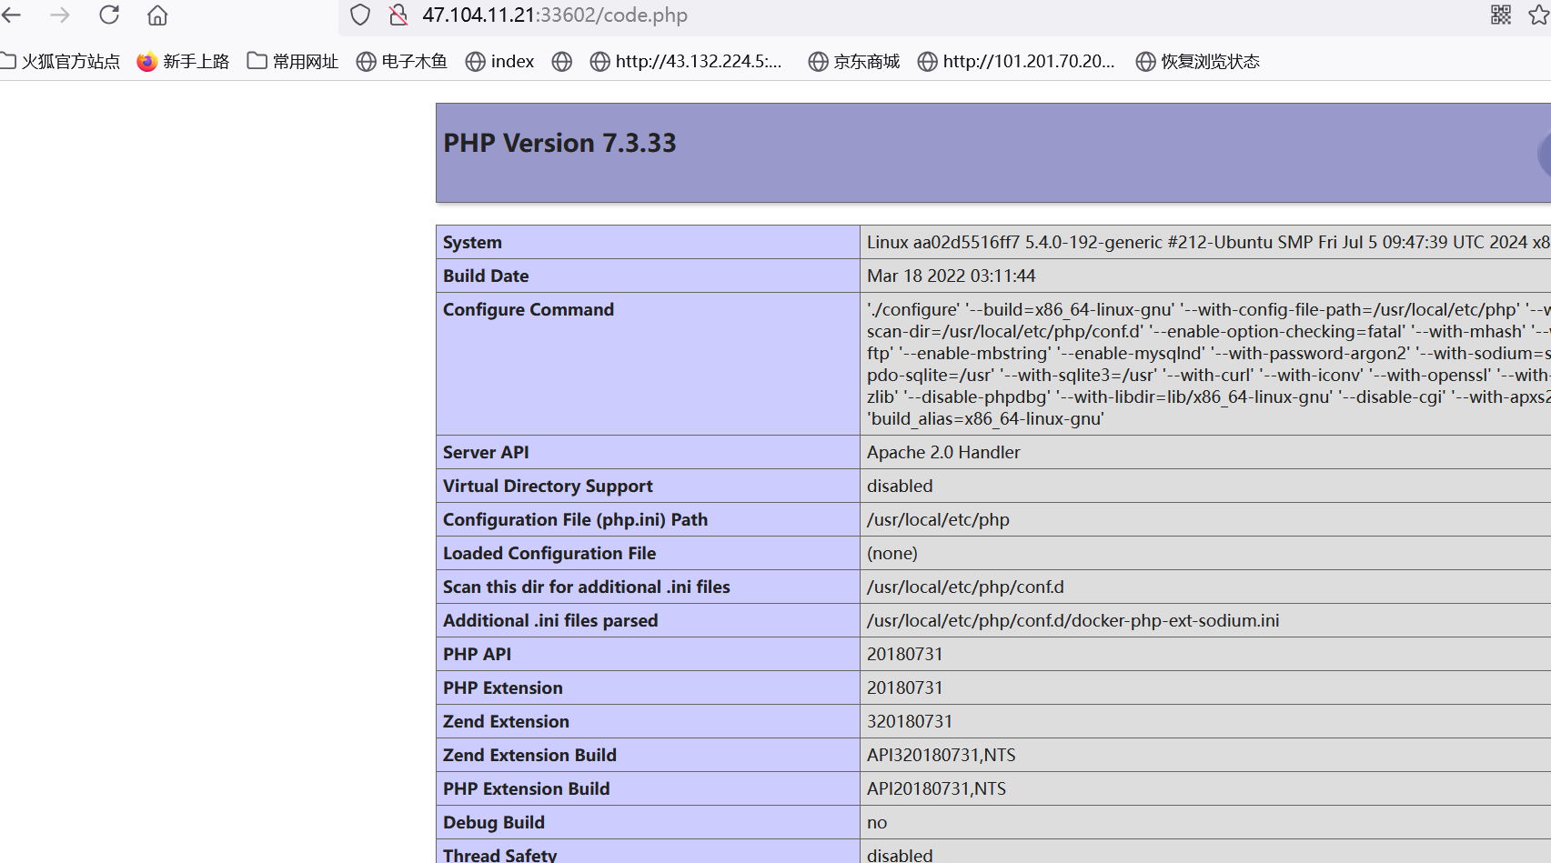This screenshot has width=1551, height=863.
Task: Click the address bar URL field
Action: click(819, 15)
